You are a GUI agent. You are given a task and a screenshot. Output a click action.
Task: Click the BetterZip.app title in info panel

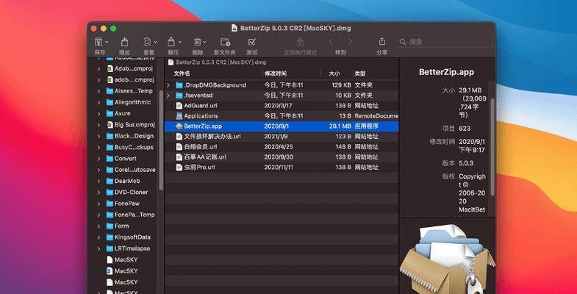click(x=447, y=72)
